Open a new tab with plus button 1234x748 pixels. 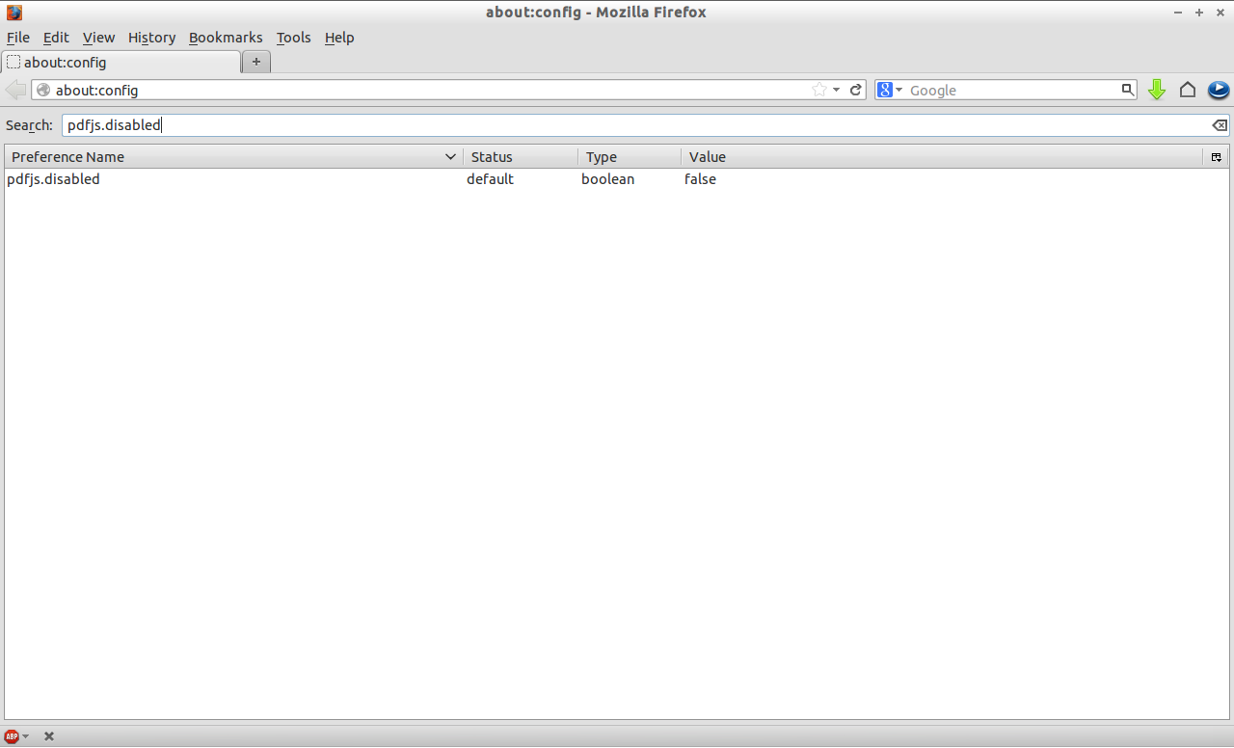[256, 62]
